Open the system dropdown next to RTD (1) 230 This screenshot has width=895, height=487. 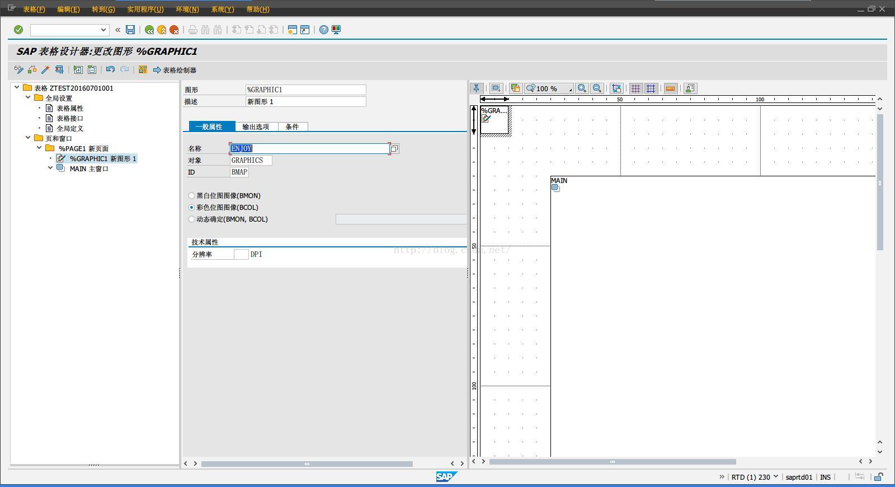(775, 477)
